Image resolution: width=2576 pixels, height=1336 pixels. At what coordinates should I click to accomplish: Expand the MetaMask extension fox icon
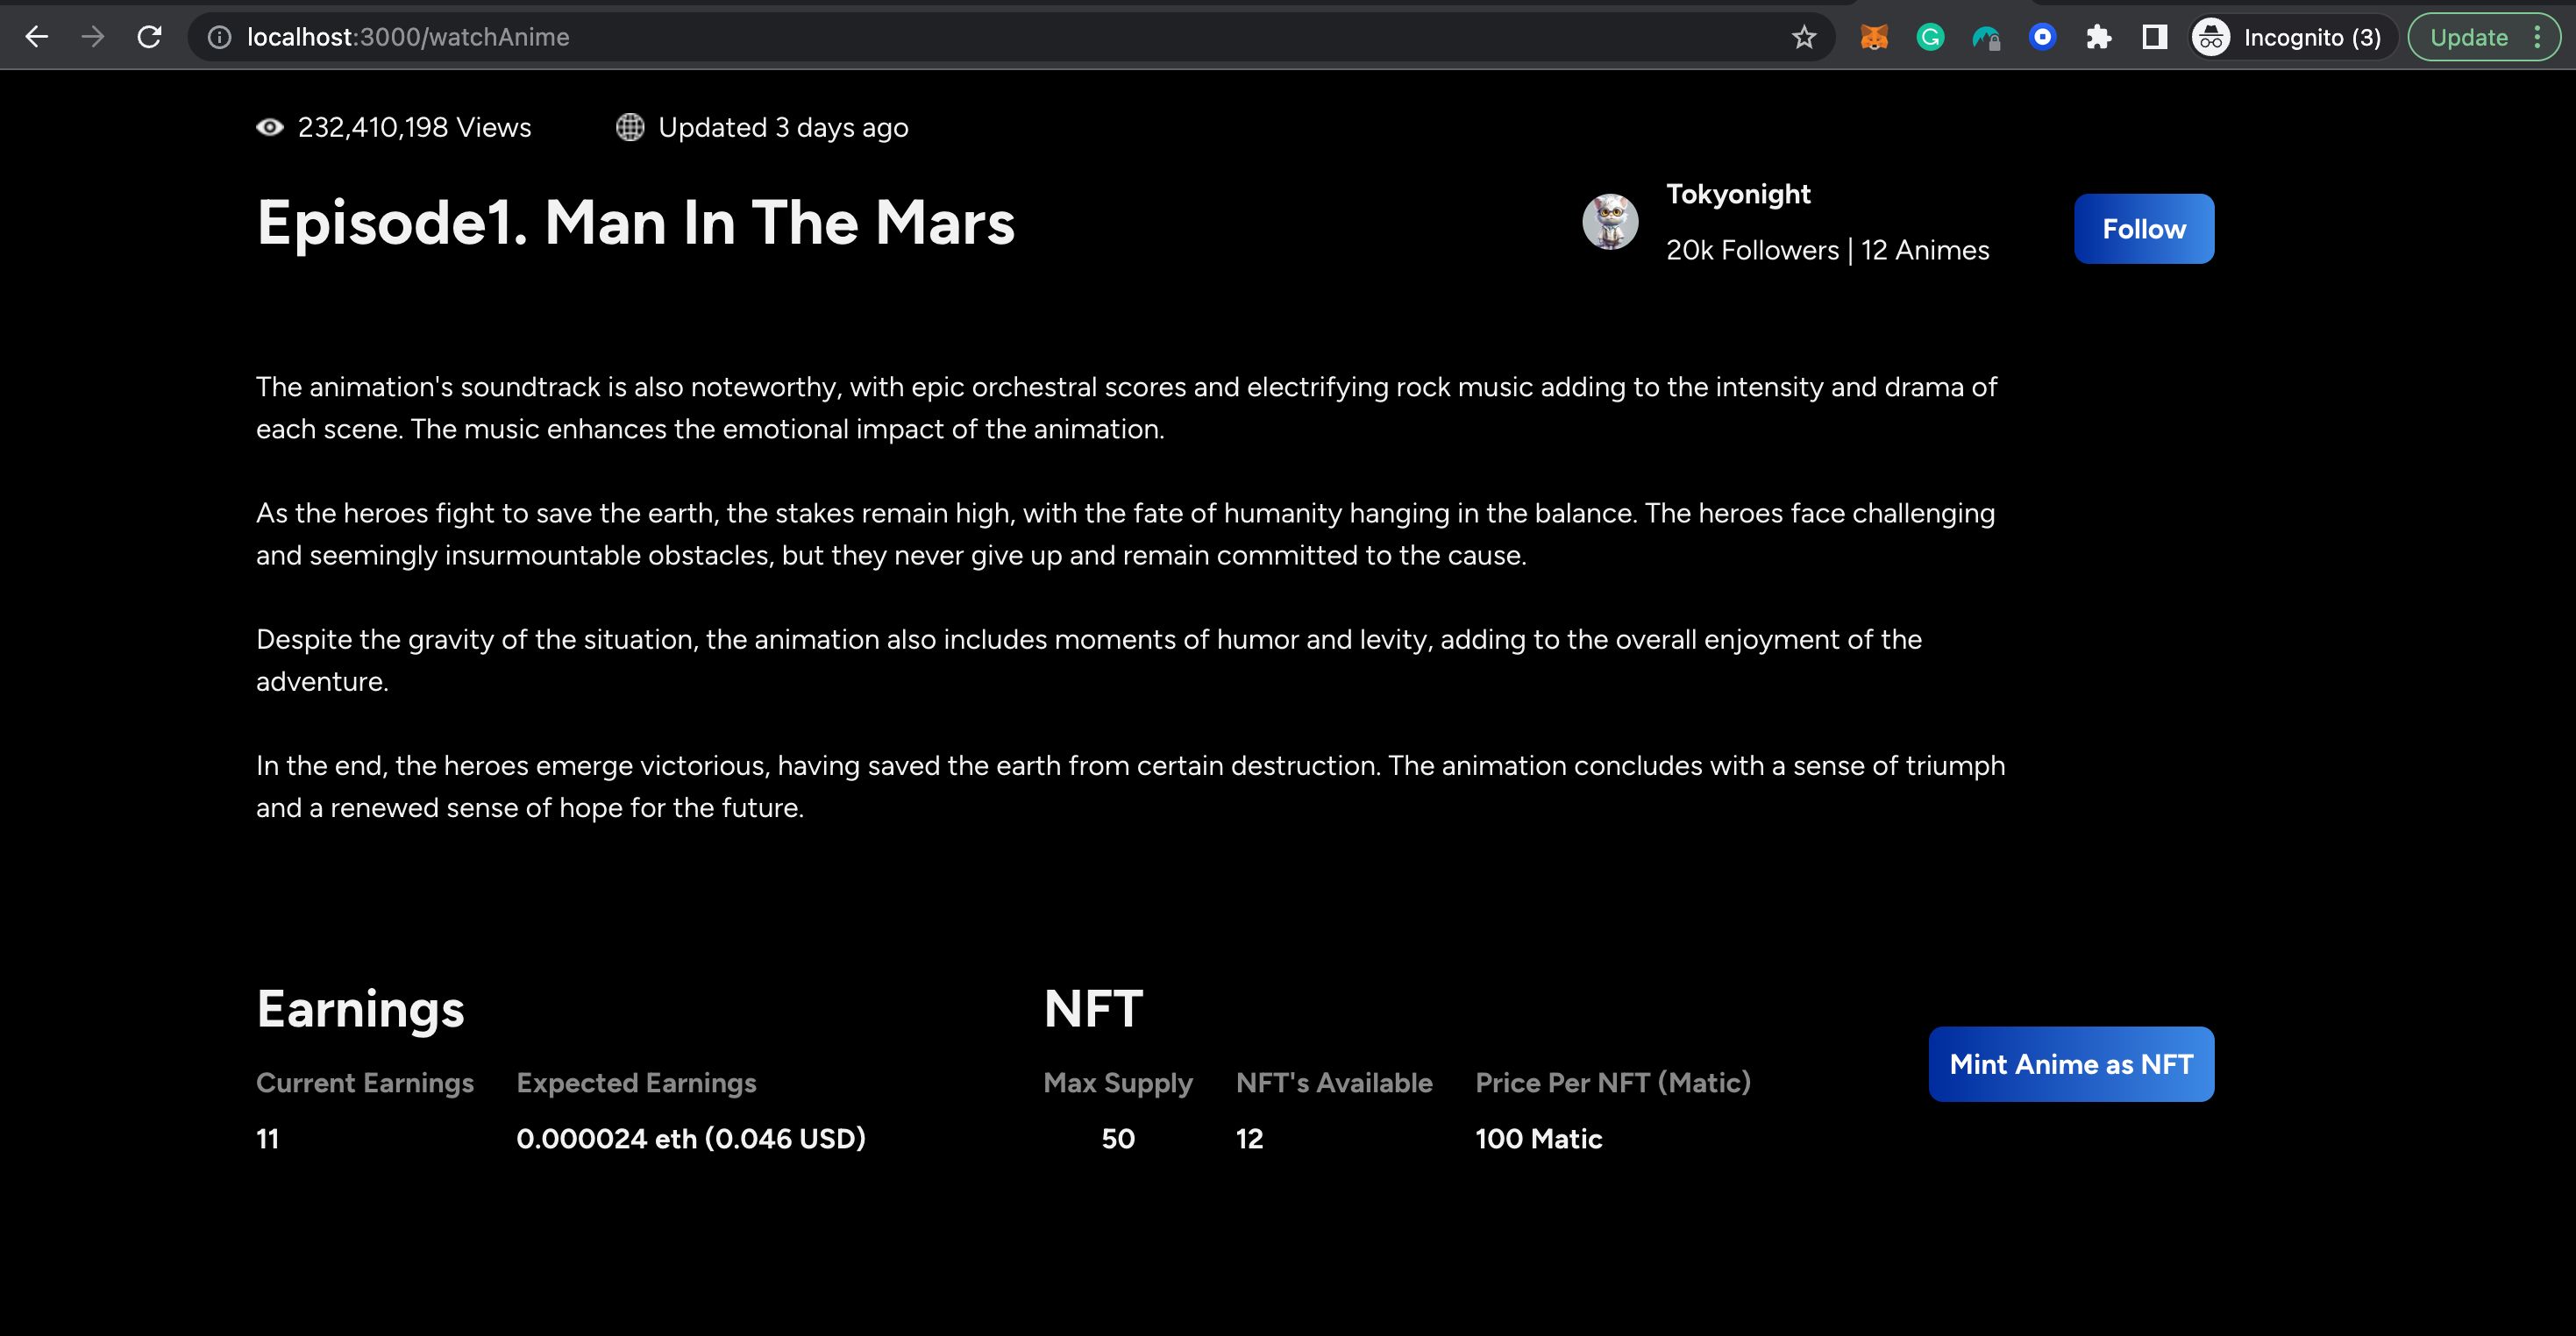pyautogui.click(x=1872, y=38)
